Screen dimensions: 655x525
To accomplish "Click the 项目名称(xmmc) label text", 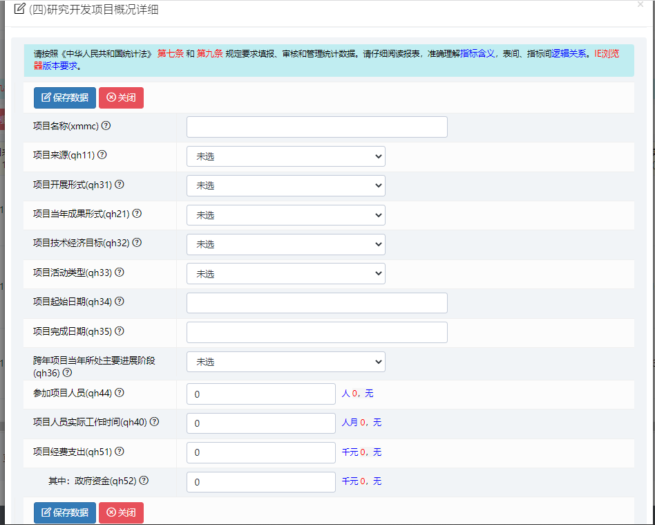I will tap(66, 126).
